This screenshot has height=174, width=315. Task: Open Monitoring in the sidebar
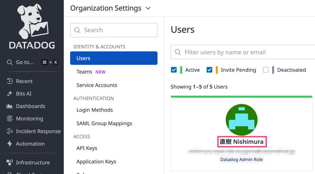29,119
